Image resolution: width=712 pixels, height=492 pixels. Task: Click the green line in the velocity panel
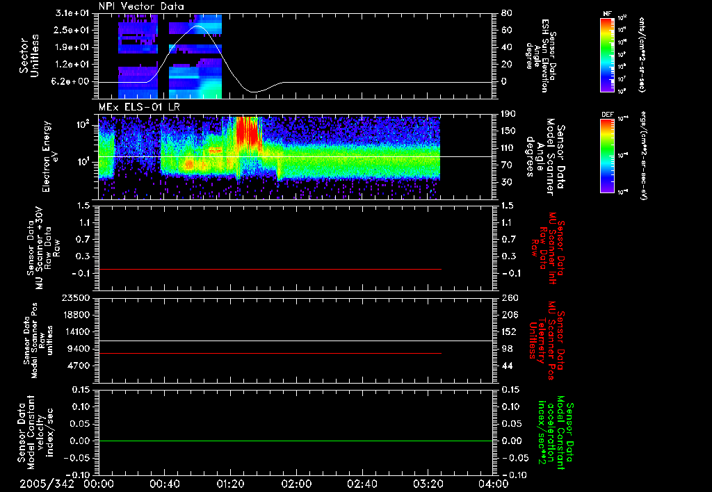pos(295,441)
